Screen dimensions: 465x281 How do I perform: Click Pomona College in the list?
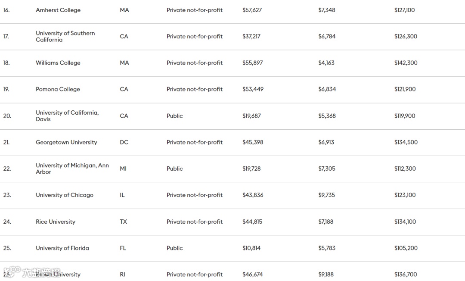(x=58, y=89)
